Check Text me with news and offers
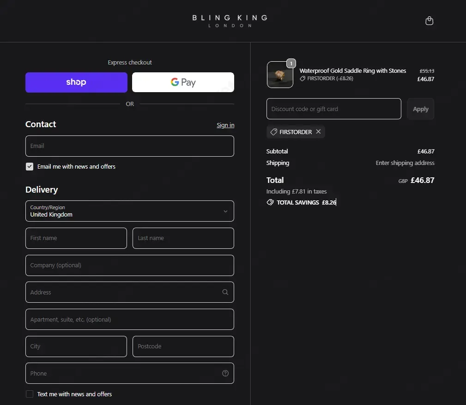 30,394
